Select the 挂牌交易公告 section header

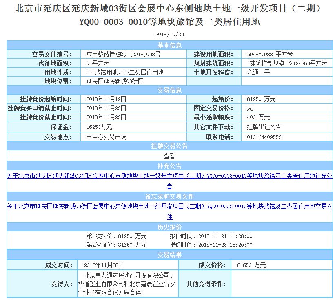[169, 146]
